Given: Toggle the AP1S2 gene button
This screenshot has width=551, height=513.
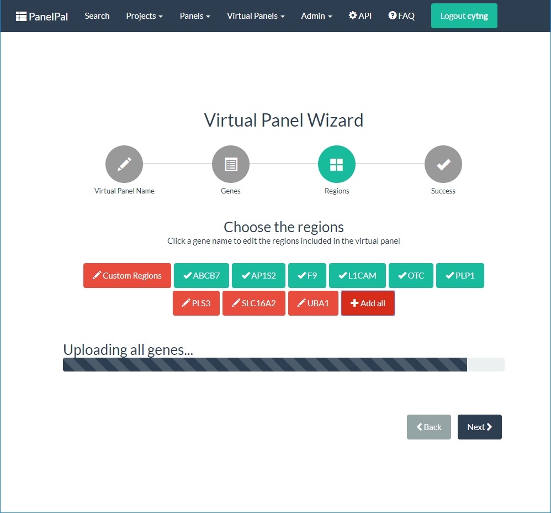Looking at the screenshot, I should 258,275.
